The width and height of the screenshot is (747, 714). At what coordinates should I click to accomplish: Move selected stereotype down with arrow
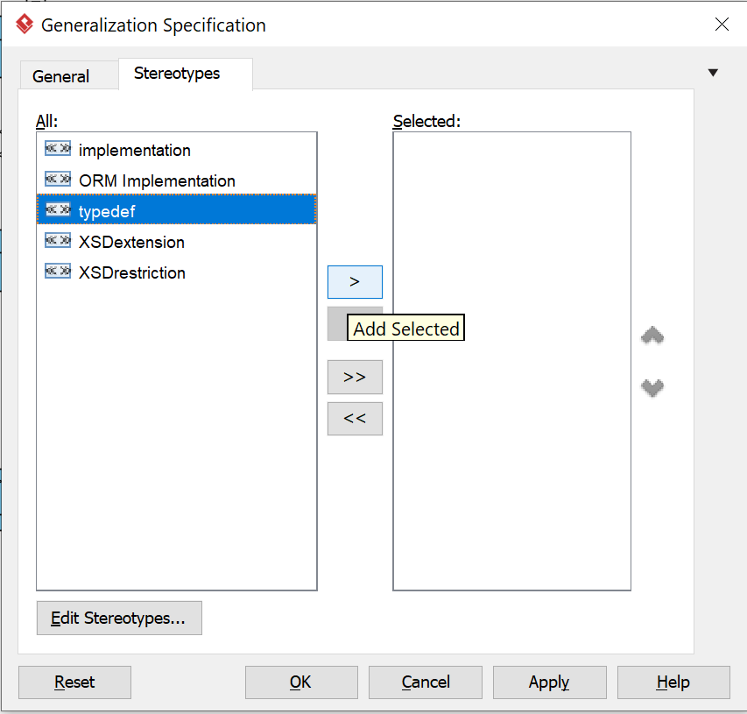pyautogui.click(x=652, y=387)
